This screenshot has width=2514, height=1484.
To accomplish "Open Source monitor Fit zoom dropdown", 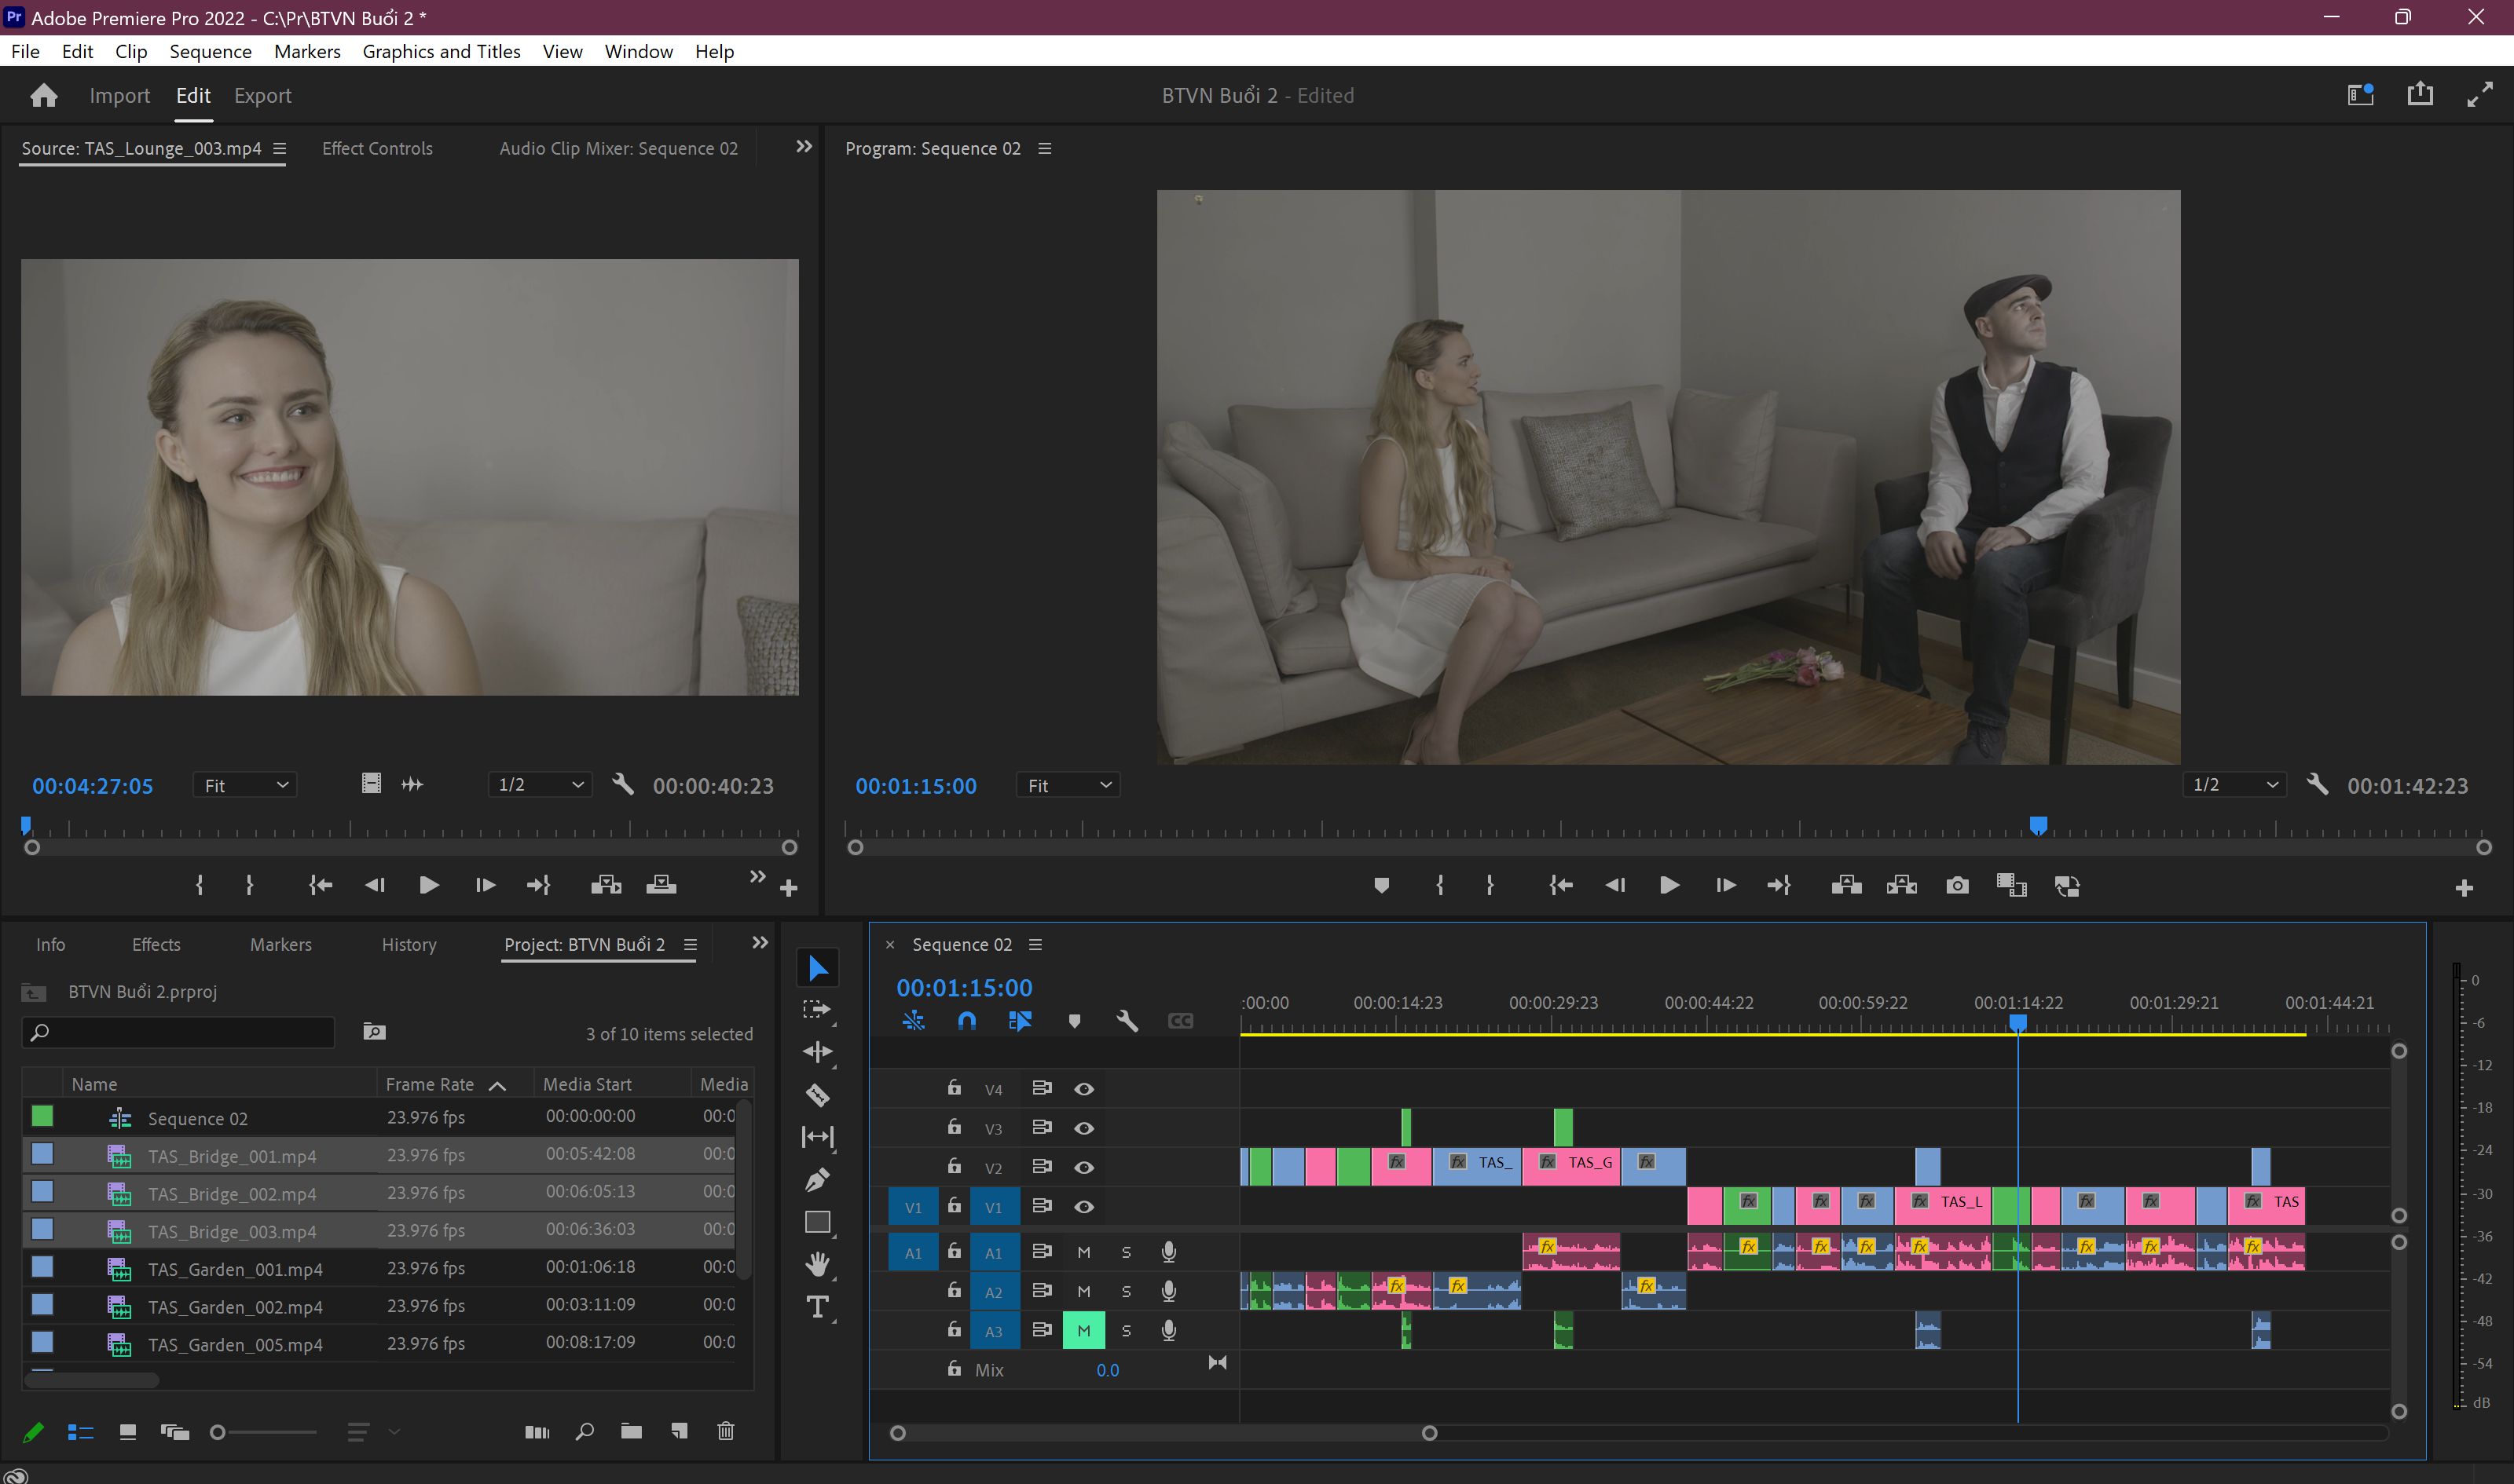I will [245, 786].
